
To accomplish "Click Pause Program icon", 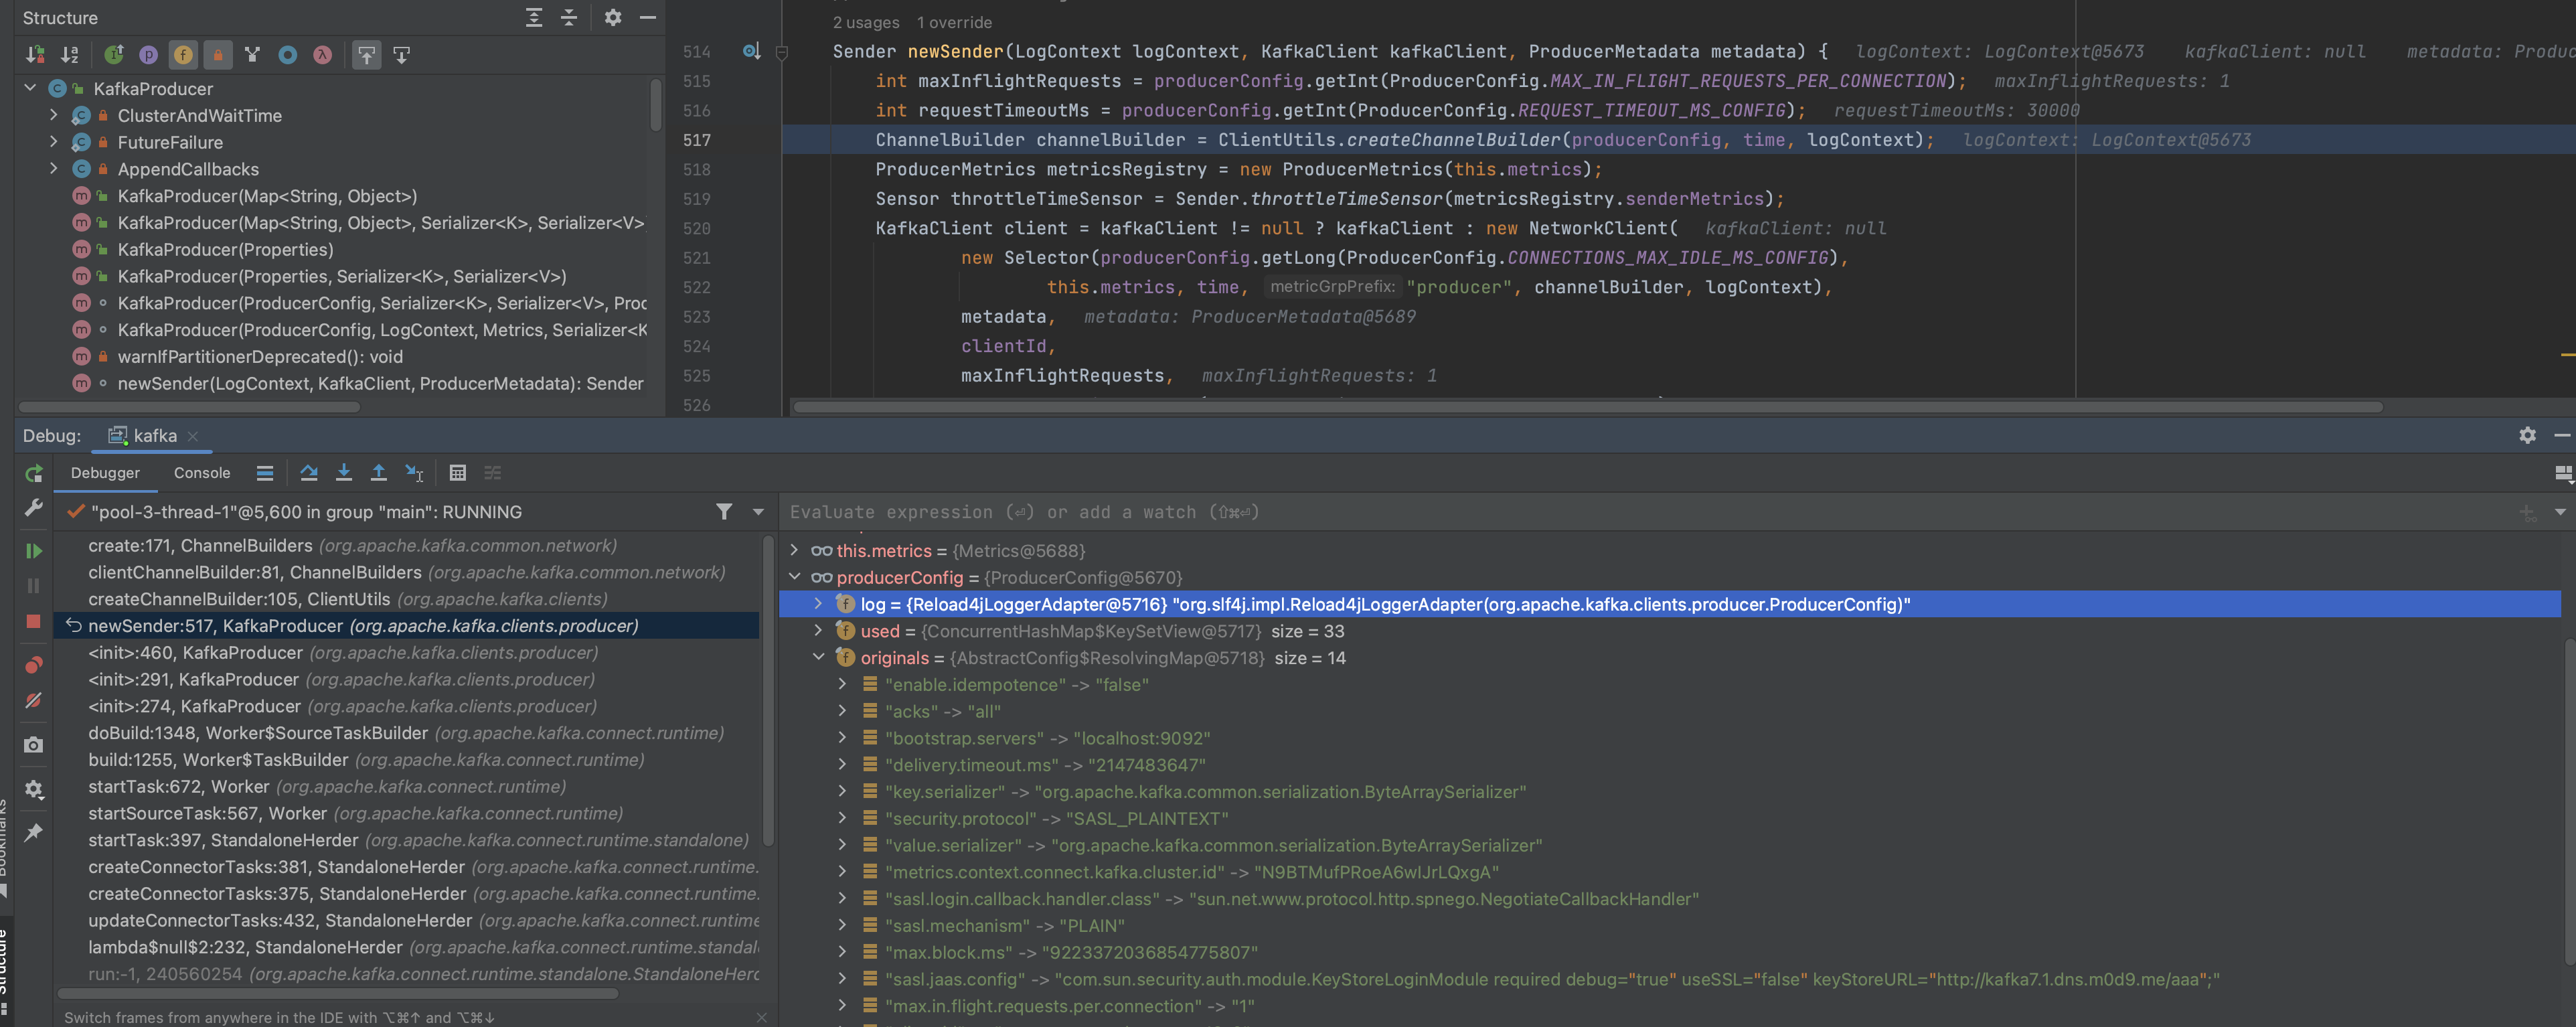I will (x=34, y=586).
